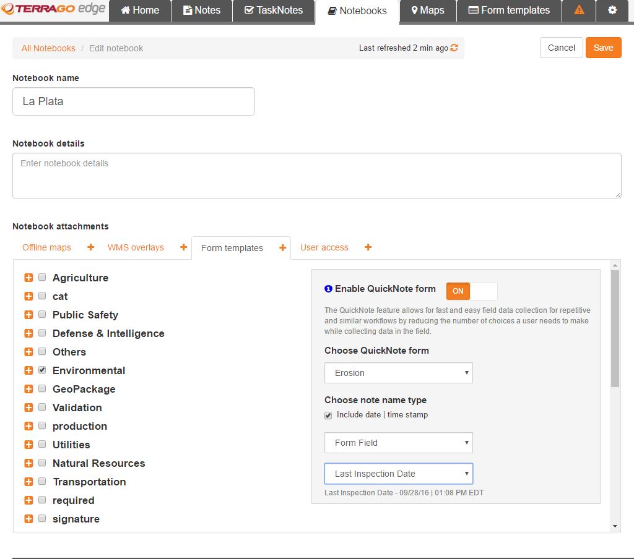634x559 pixels.
Task: Select the Notebooks tab
Action: point(357,11)
